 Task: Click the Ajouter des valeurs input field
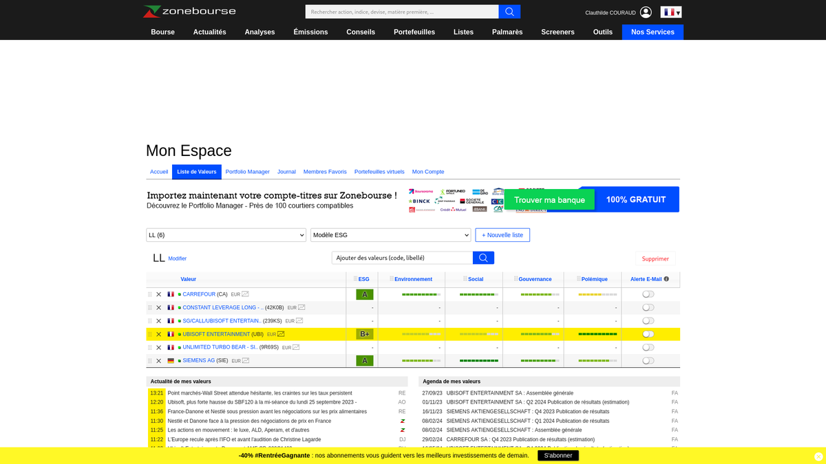402,258
